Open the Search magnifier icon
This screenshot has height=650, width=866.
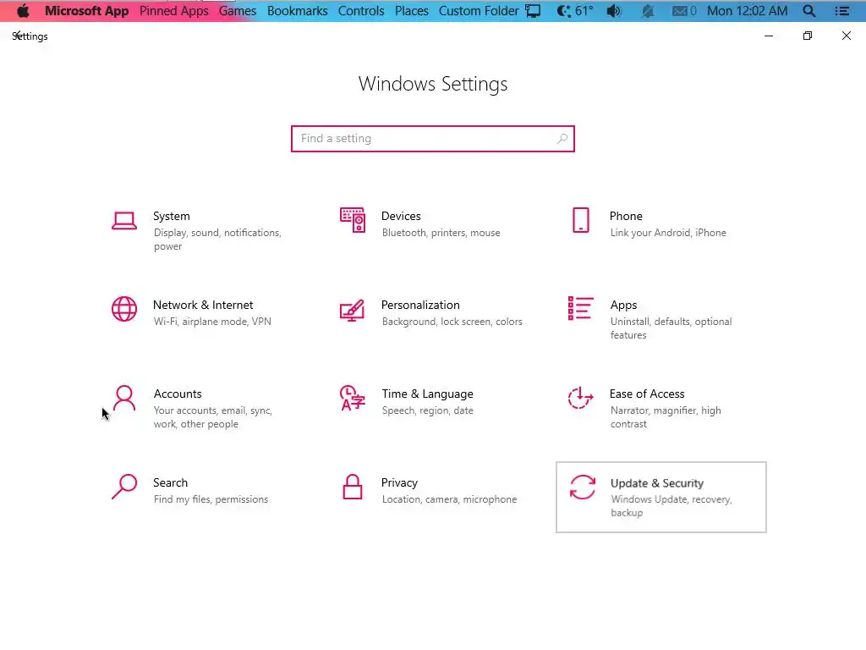pyautogui.click(x=124, y=487)
